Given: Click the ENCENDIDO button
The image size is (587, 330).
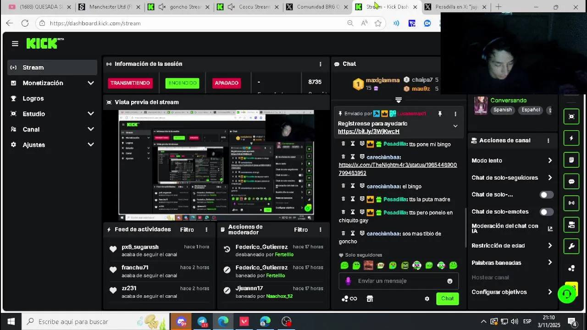Looking at the screenshot, I should pos(183,83).
